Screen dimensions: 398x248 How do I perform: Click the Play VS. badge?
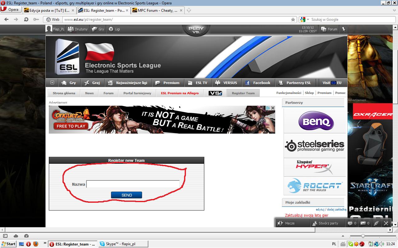(x=196, y=30)
